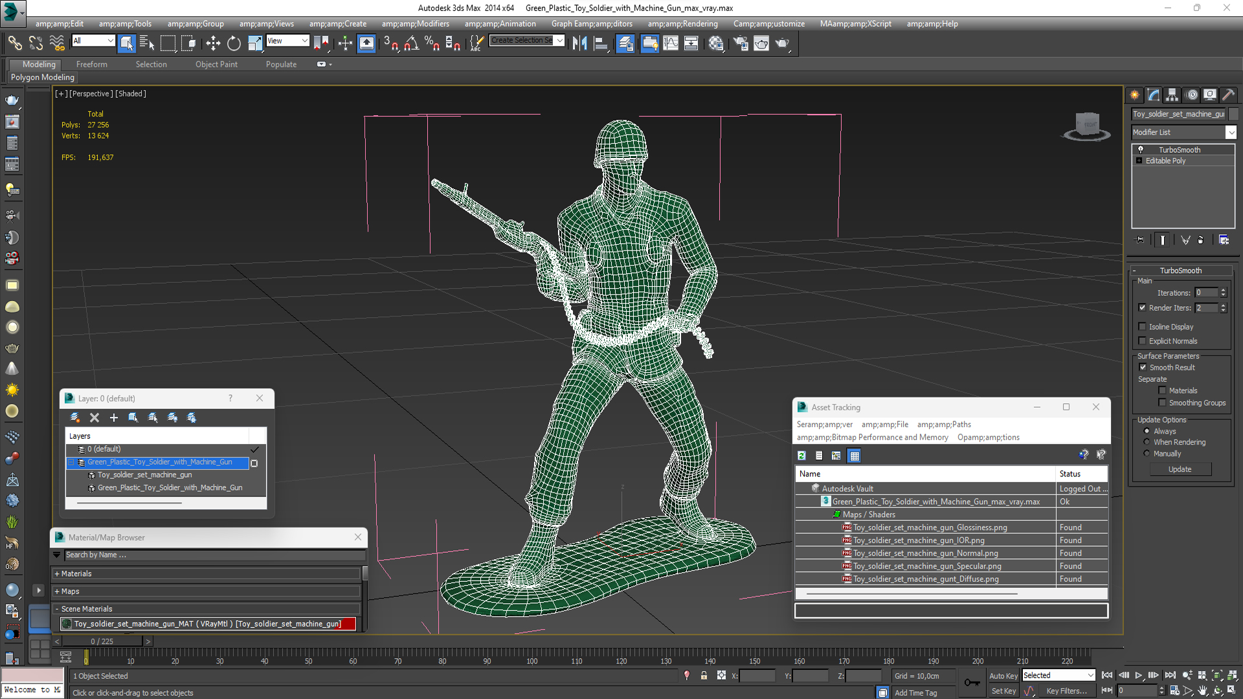1243x699 pixels.
Task: Select the When Rendering radio option
Action: click(1147, 442)
